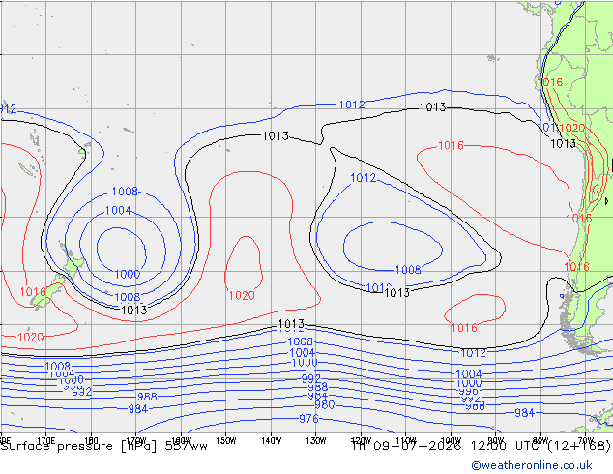
Task: Click the blue 1012 label on the northern contour
Action: pyautogui.click(x=352, y=104)
